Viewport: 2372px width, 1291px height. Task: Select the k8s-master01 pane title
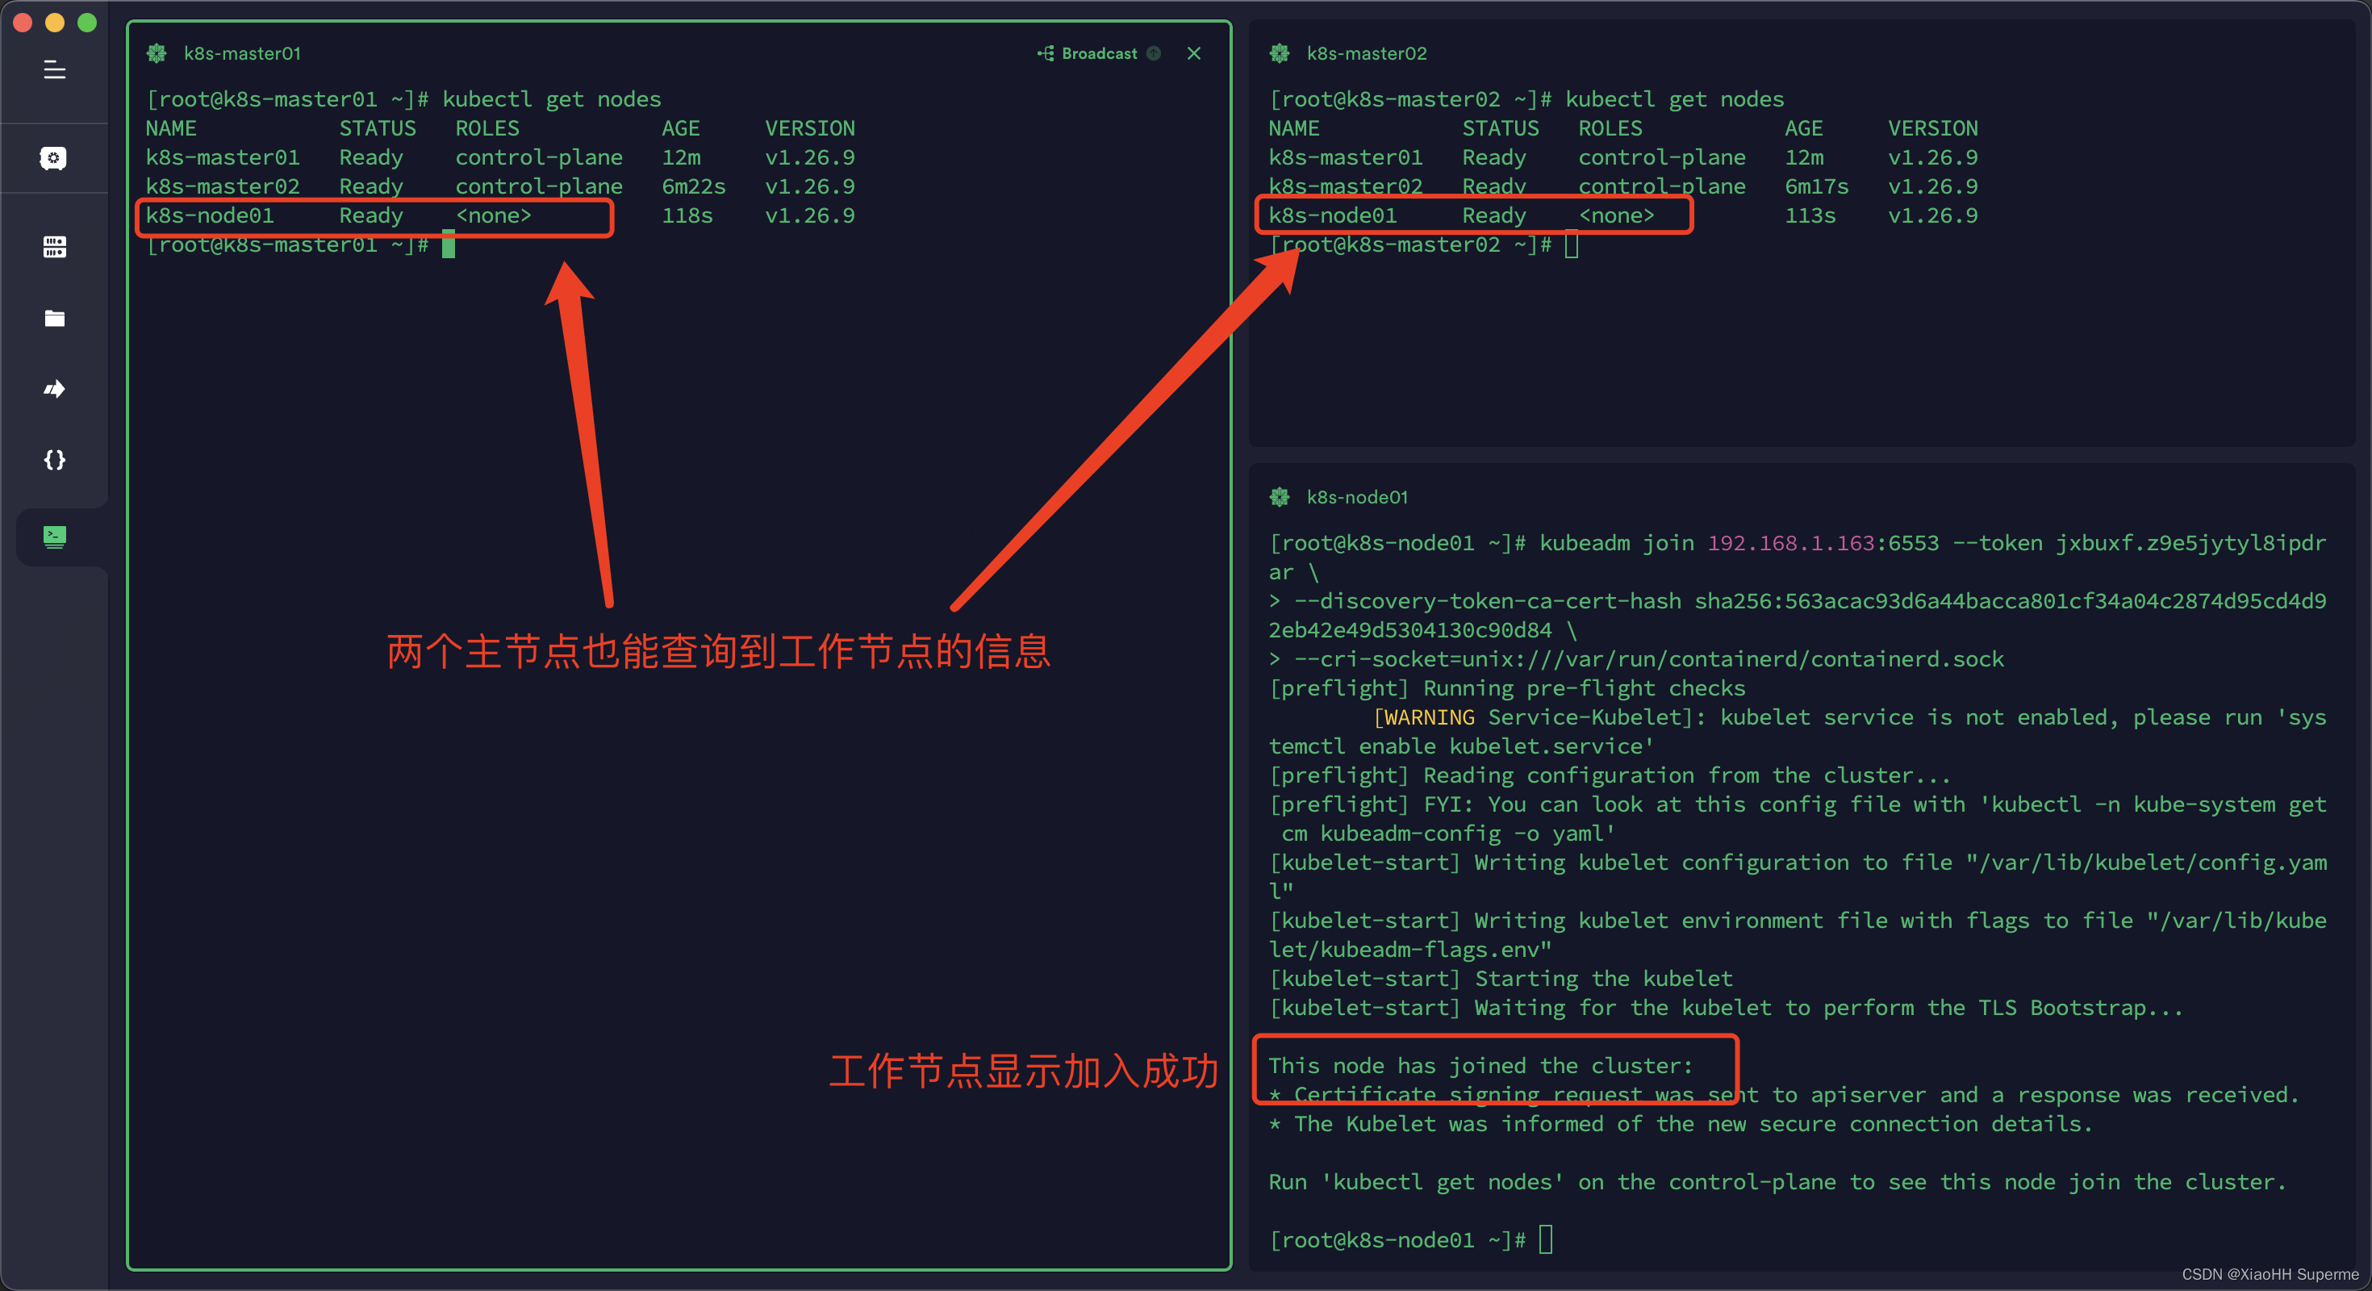click(x=242, y=53)
